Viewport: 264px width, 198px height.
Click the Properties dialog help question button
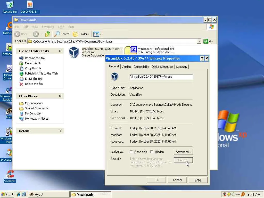[x=202, y=59]
